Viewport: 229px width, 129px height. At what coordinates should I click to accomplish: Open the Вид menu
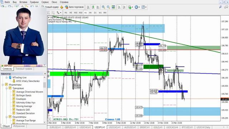point(15,2)
